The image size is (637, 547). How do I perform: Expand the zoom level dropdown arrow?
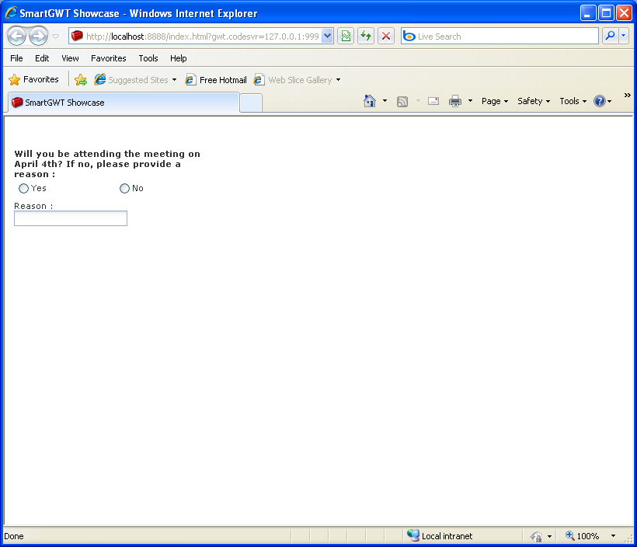(x=613, y=536)
